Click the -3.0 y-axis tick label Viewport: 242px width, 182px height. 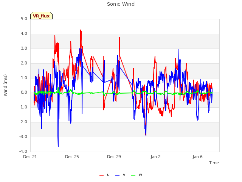coord(23,137)
